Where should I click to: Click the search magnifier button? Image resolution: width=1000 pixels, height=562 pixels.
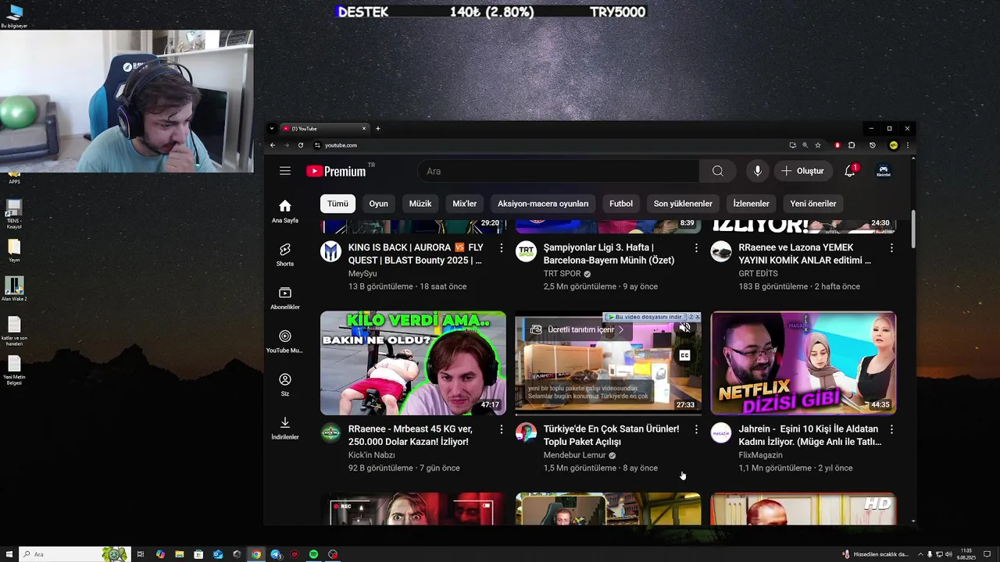pyautogui.click(x=717, y=171)
